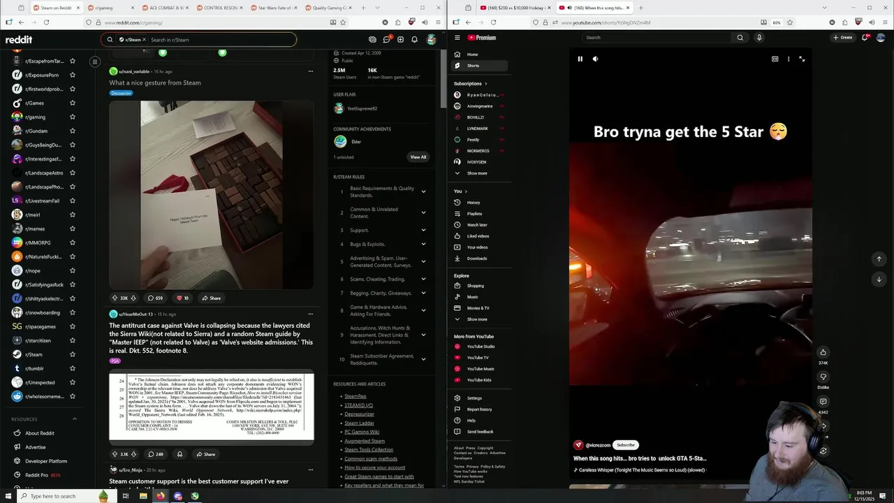Open Liked videos in YouTube sidebar
Screen dimensions: 894x503
coord(479,236)
